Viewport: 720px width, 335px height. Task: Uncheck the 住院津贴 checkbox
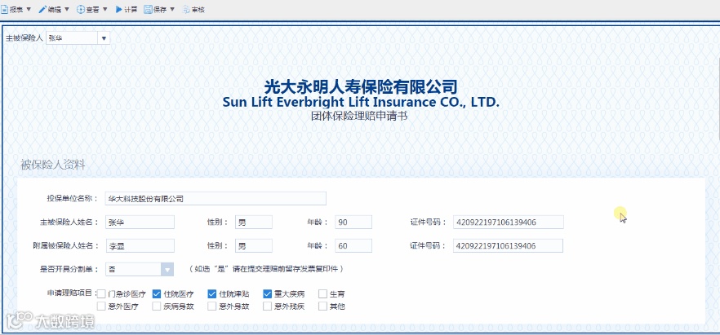tap(211, 293)
